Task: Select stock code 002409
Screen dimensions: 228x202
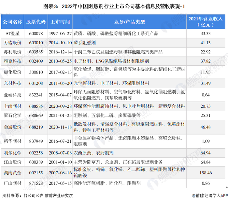Action: click(x=36, y=61)
